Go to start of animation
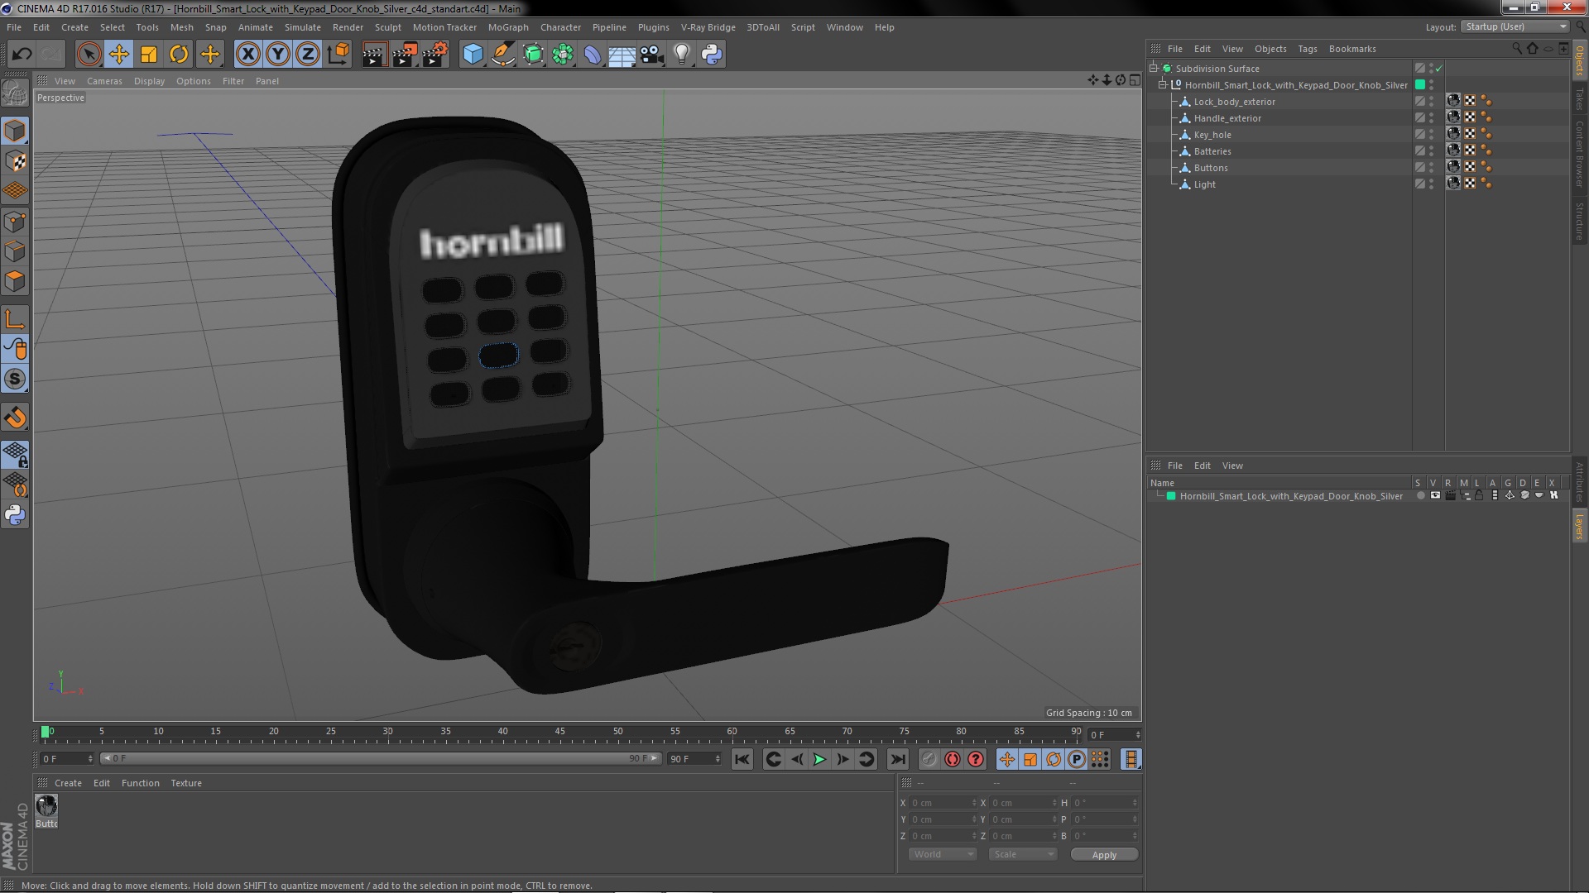Image resolution: width=1589 pixels, height=893 pixels. 742,759
